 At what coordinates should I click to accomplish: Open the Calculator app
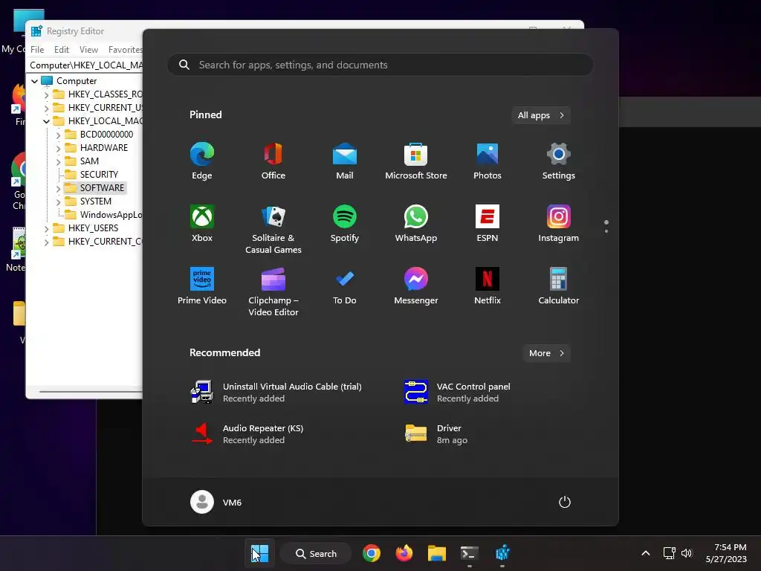559,286
